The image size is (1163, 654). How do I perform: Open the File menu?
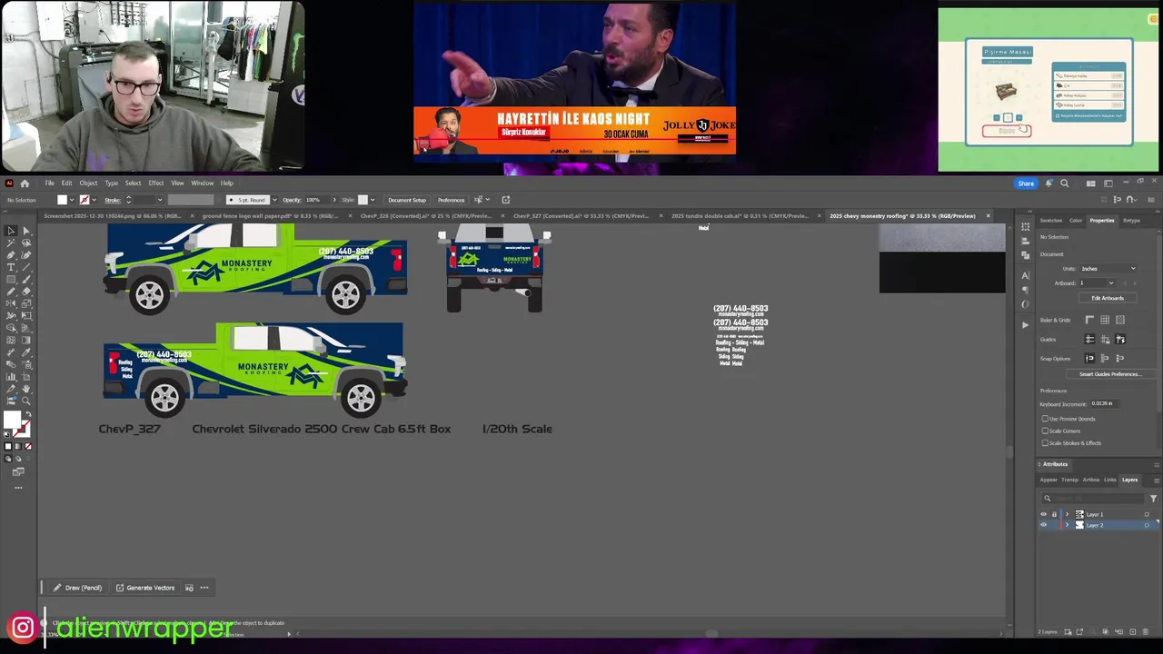coord(49,183)
